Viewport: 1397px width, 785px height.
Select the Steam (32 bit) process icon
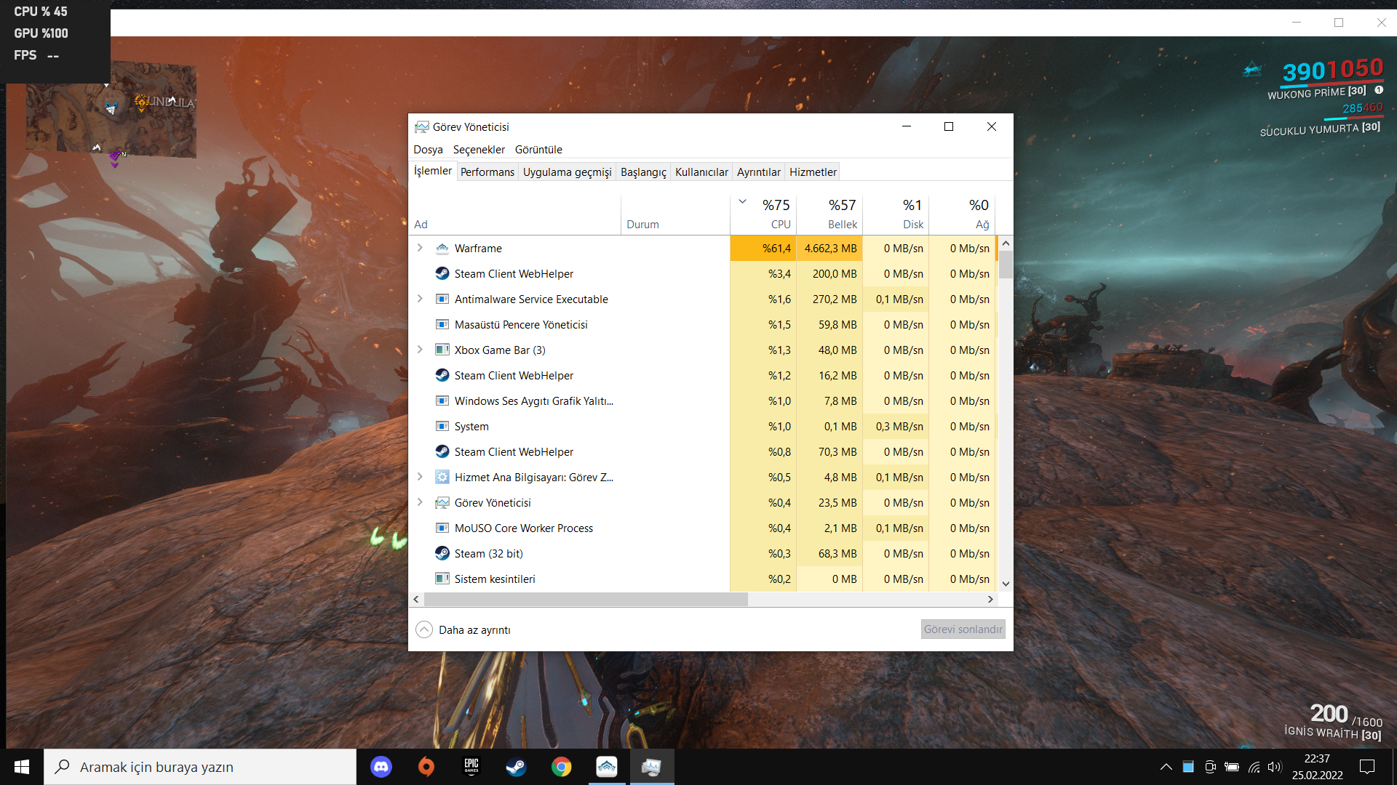tap(442, 553)
